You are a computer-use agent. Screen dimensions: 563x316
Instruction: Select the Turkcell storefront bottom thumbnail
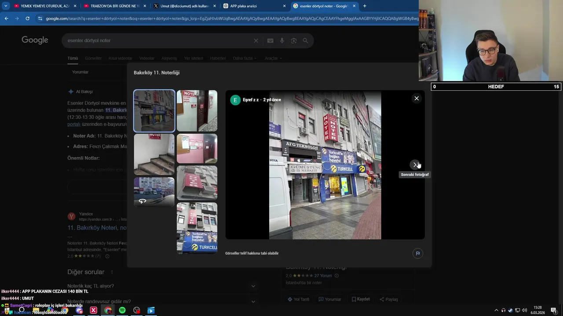(x=197, y=228)
